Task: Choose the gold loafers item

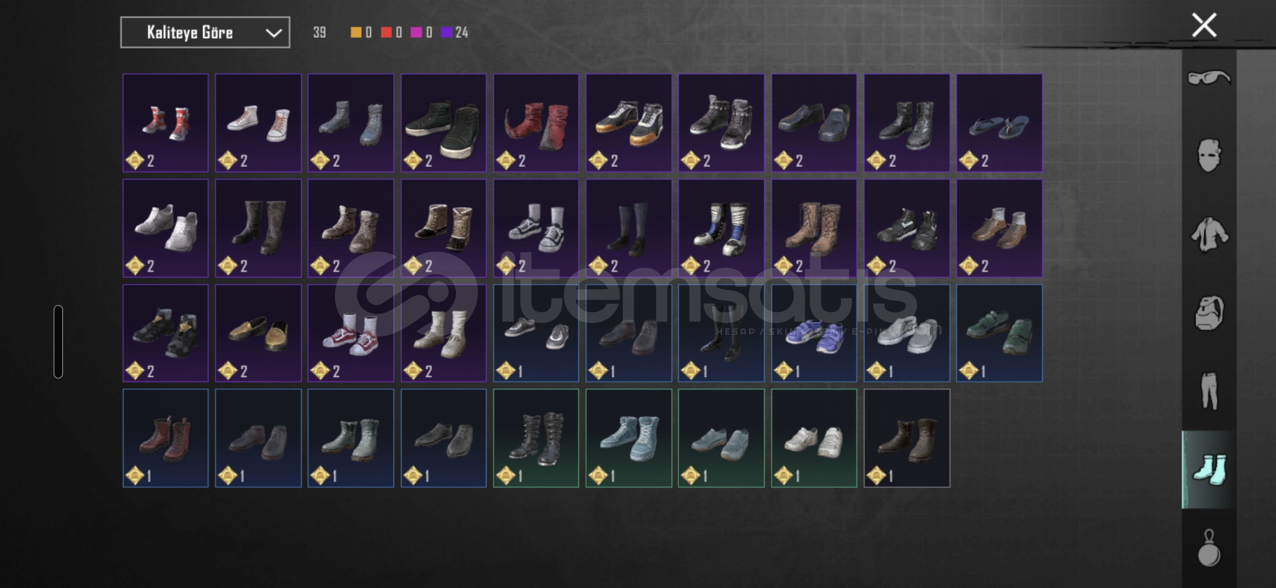Action: [258, 333]
